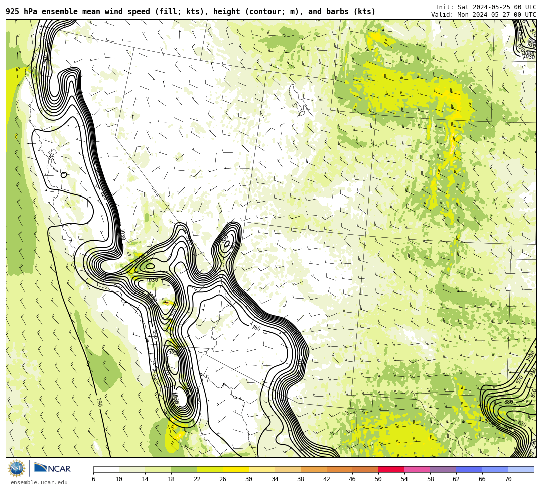Pick the pink 54–58 kts colorbar swatch
Viewport: 542px width, 489px height.
[x=417, y=469]
